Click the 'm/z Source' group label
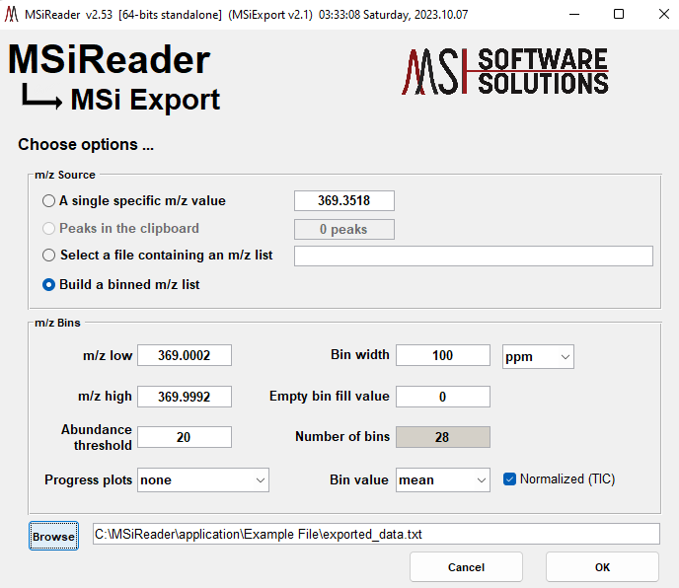 [65, 175]
